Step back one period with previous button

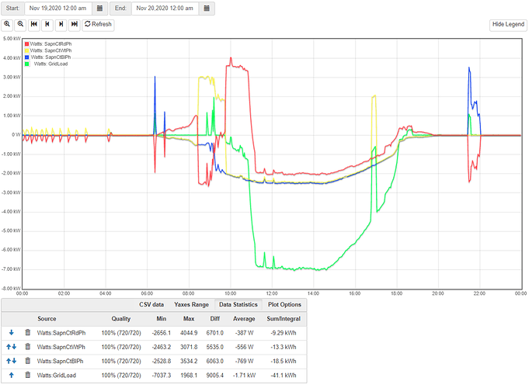(47, 24)
